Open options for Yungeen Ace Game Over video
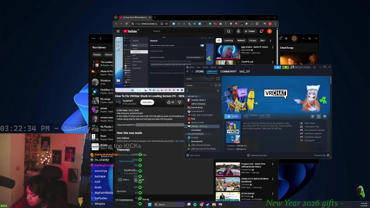The image size is (370, 208). click(273, 164)
